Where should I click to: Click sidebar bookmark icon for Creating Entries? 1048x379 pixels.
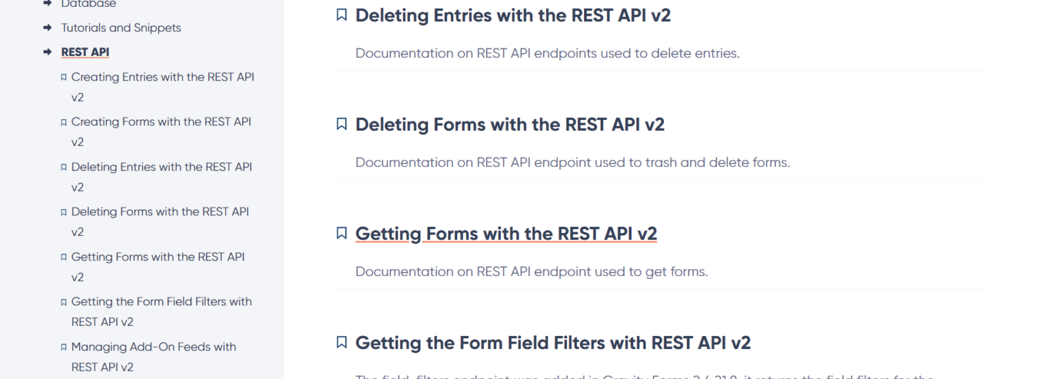[x=64, y=78]
